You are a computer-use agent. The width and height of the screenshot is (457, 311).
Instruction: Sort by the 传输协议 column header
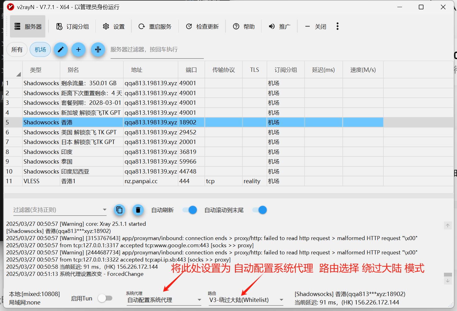click(x=224, y=70)
